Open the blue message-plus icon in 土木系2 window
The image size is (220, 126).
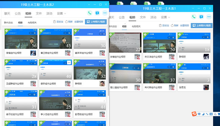pyautogui.click(x=97, y=13)
